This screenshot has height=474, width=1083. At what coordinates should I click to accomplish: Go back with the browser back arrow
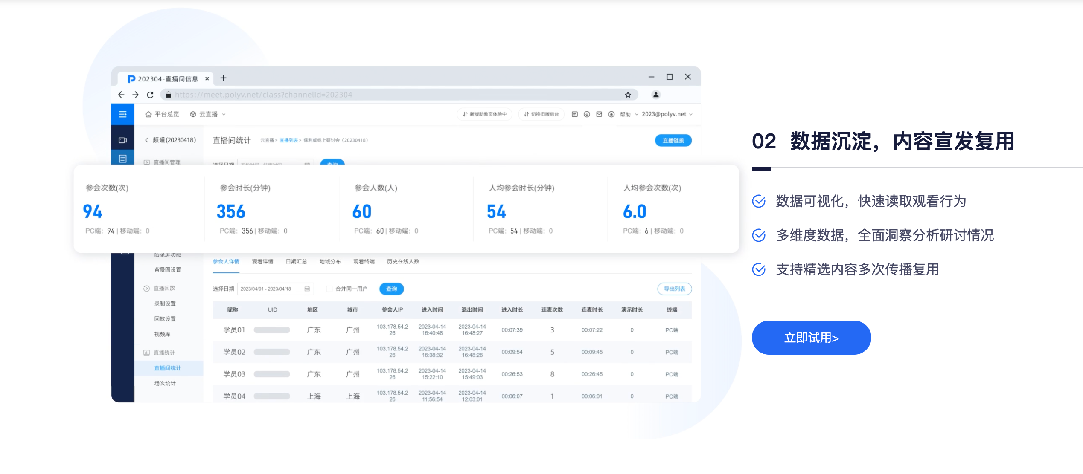pyautogui.click(x=121, y=95)
